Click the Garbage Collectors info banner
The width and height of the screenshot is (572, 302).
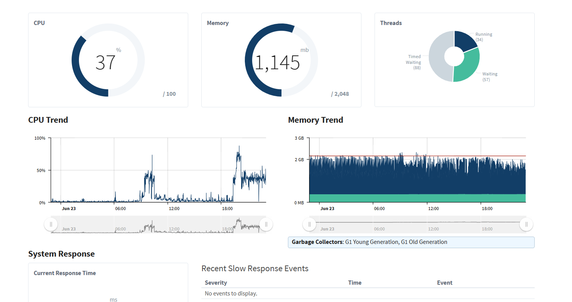[411, 242]
